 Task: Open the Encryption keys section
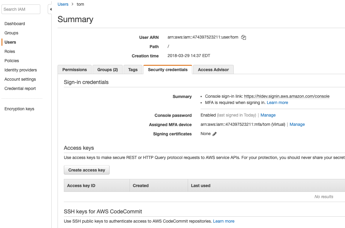pyautogui.click(x=19, y=109)
